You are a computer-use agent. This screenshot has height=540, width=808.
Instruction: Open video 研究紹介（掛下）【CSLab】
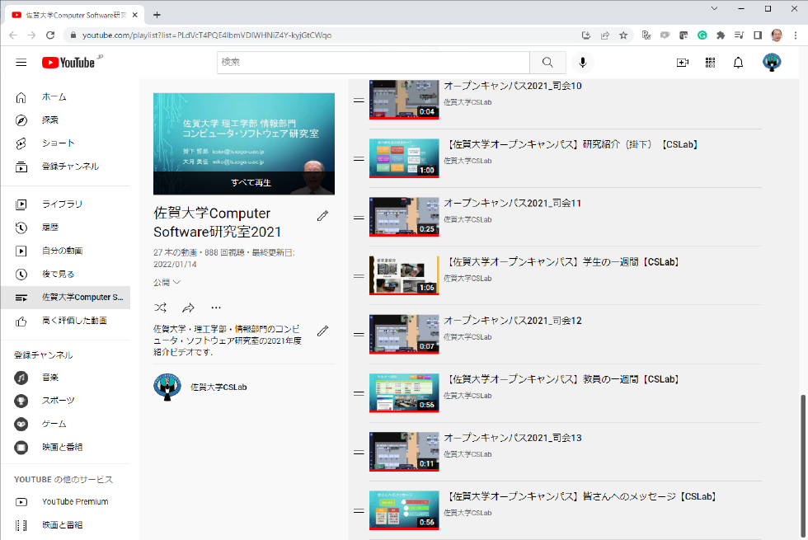(571, 145)
